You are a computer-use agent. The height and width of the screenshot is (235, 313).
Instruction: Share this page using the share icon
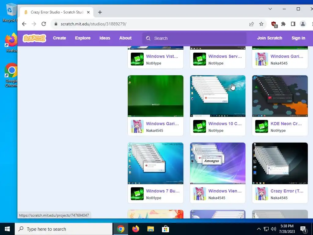point(252,24)
